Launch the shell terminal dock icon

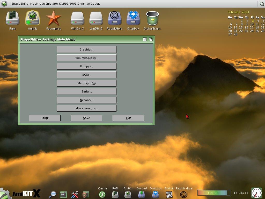coord(63,194)
